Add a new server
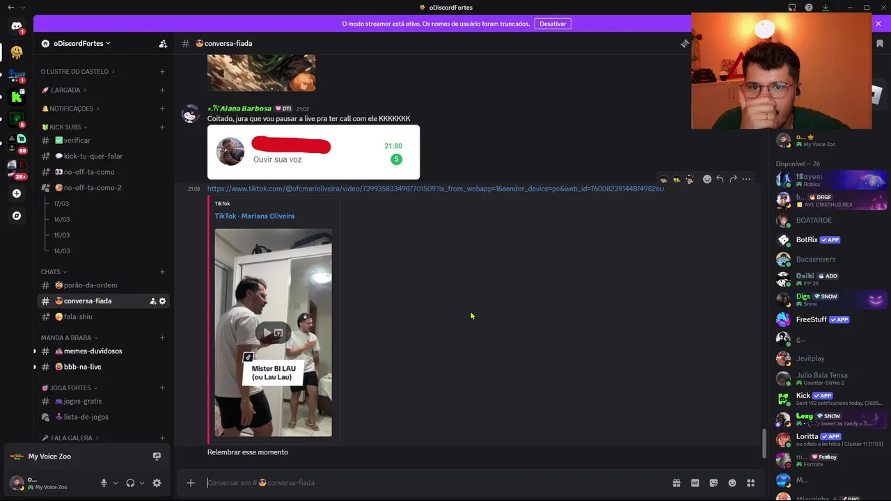Image resolution: width=891 pixels, height=501 pixels. click(17, 193)
